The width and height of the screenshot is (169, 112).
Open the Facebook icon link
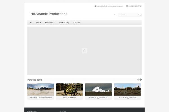pos(115,15)
